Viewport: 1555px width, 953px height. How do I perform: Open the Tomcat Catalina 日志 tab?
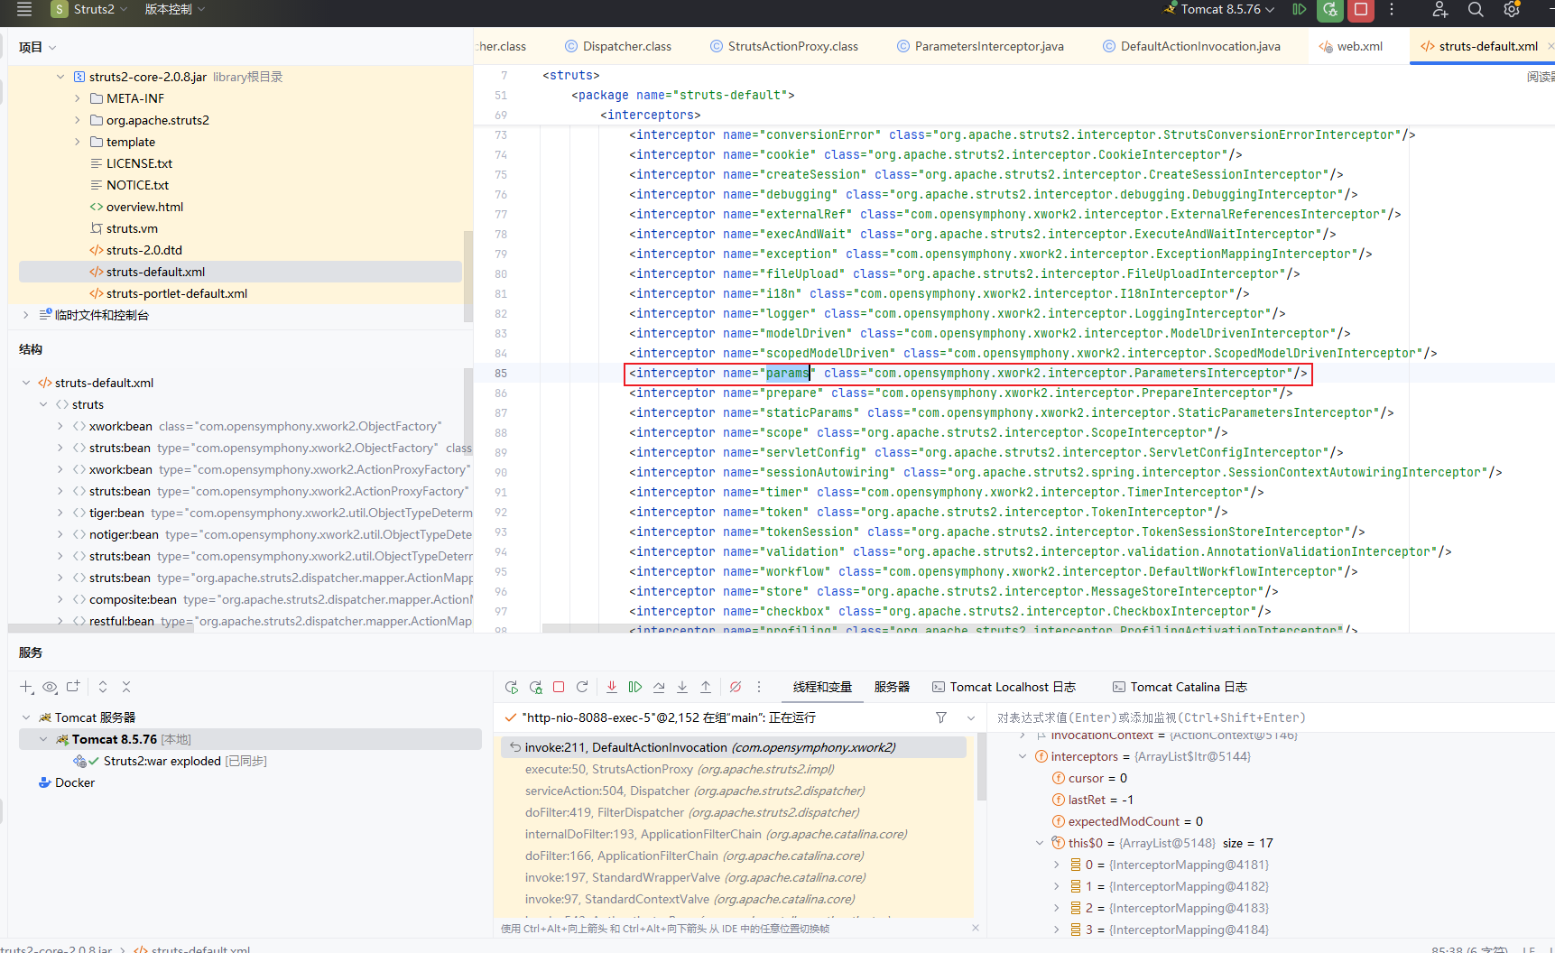tap(1188, 687)
